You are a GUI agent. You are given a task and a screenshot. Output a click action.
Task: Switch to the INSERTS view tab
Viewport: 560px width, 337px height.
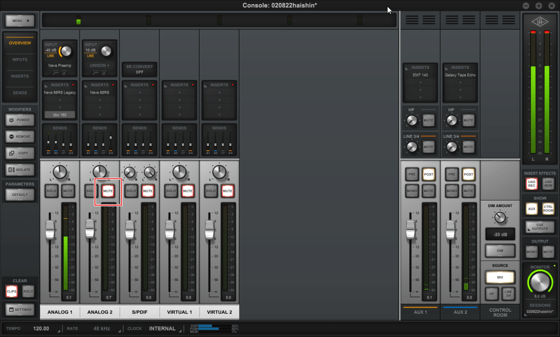(x=20, y=76)
